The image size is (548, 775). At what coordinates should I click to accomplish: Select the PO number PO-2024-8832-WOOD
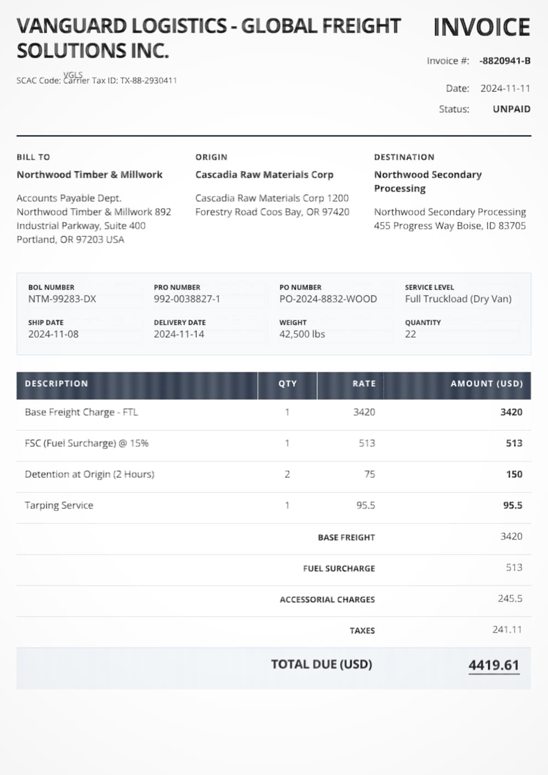point(328,299)
